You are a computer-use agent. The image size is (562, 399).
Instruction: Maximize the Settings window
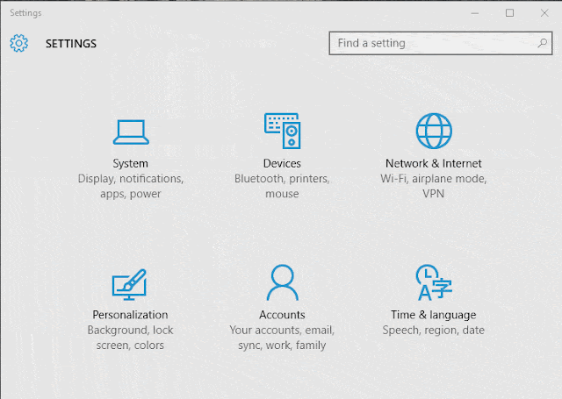tap(509, 13)
